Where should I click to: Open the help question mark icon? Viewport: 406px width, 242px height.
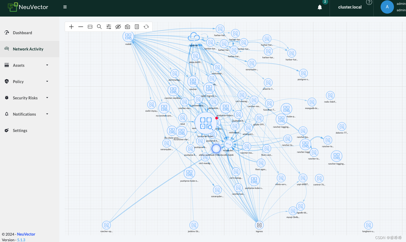369,2
